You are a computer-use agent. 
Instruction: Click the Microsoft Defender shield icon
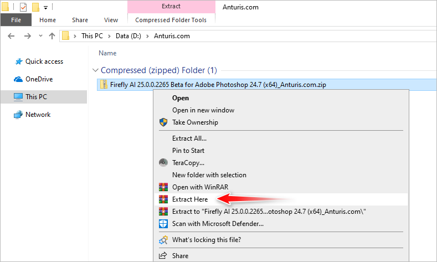[x=163, y=224]
